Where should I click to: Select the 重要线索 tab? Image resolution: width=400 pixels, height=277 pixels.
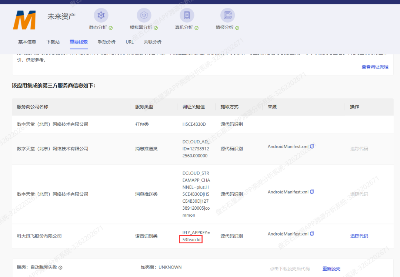click(x=79, y=42)
